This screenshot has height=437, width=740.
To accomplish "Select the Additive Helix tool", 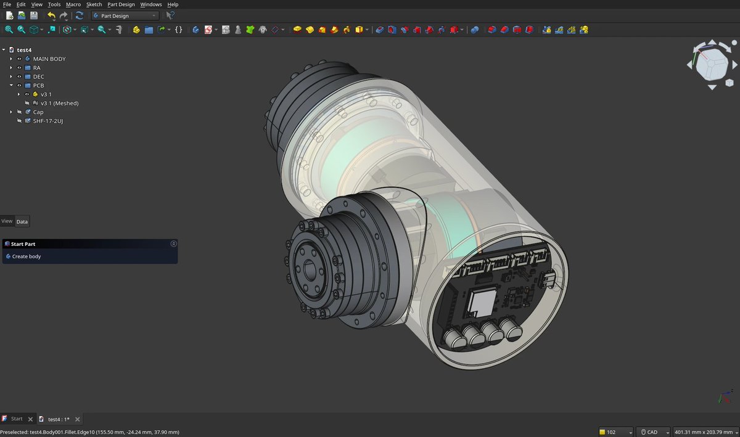I will click(x=347, y=29).
